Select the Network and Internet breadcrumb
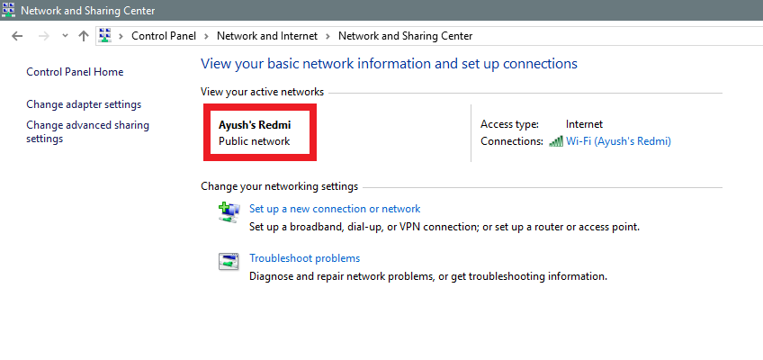Screen dimensions: 763x360 (266, 36)
